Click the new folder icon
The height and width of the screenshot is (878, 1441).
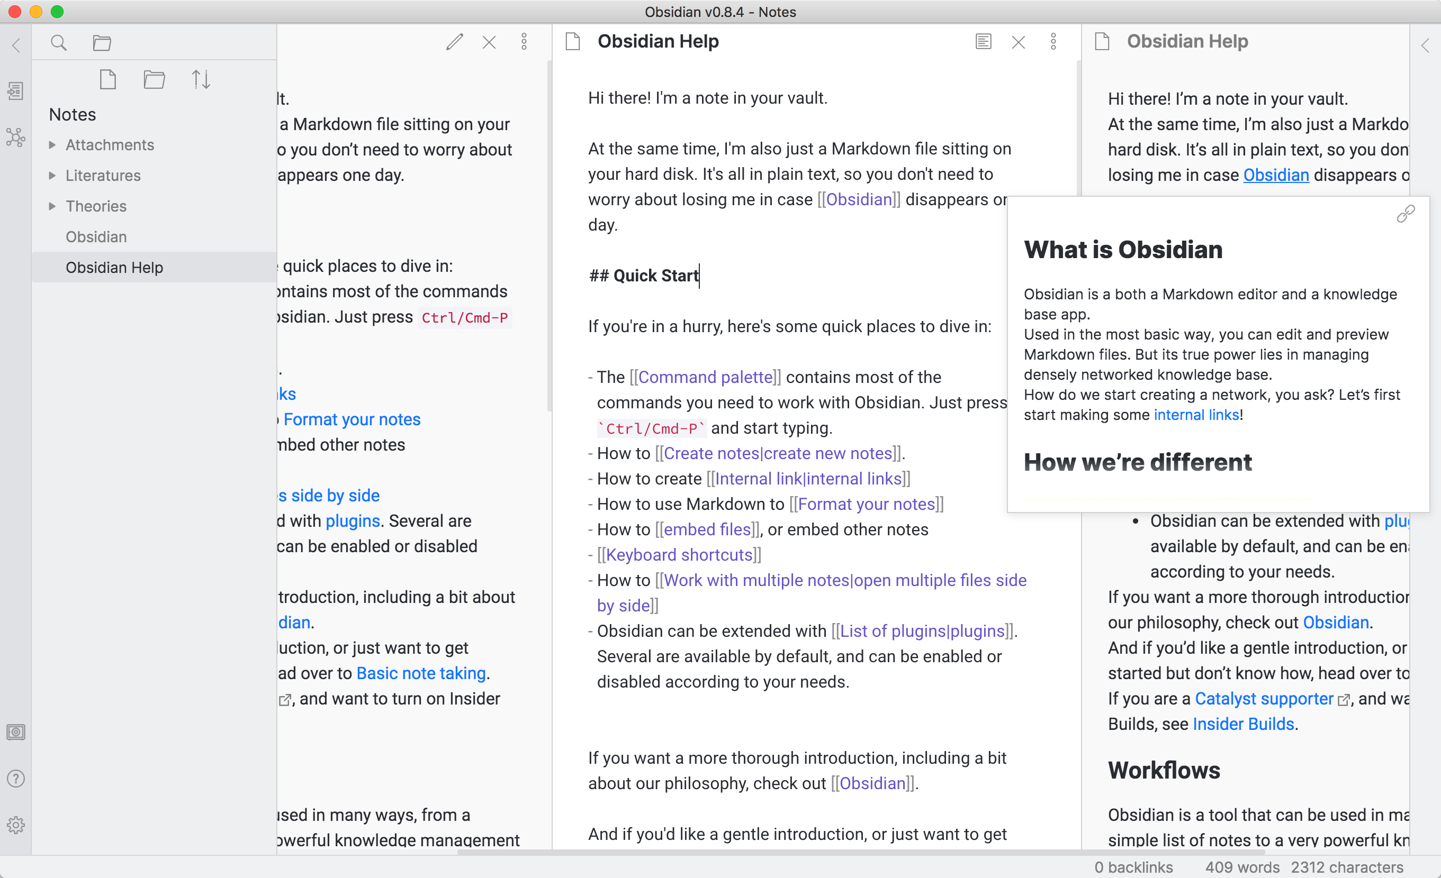pyautogui.click(x=155, y=80)
